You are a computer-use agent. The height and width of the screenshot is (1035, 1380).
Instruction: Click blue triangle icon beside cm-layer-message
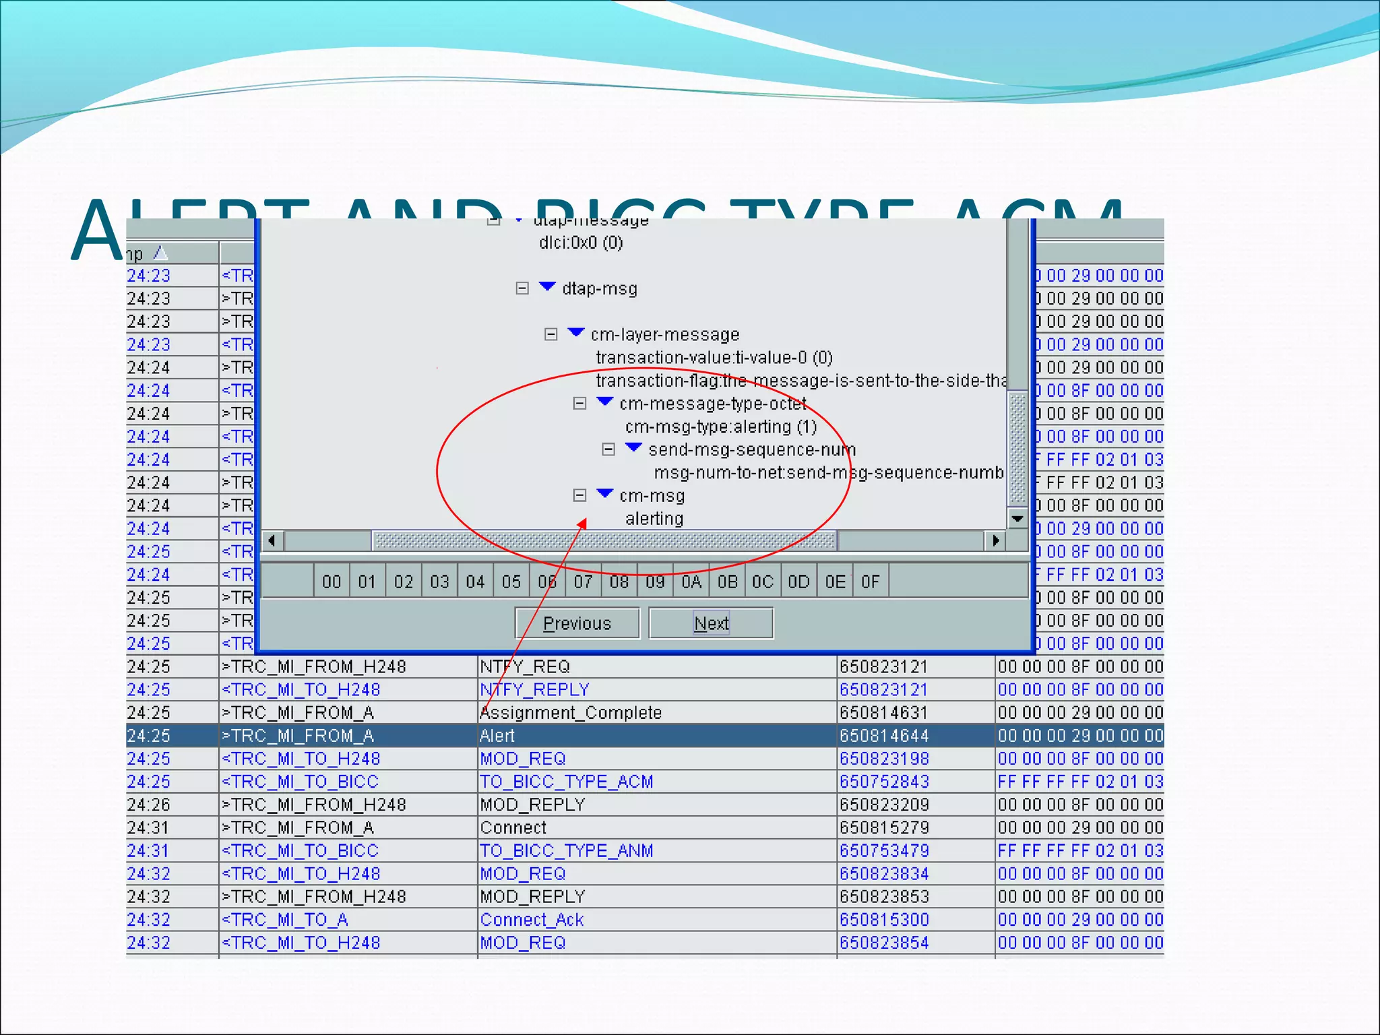(576, 333)
